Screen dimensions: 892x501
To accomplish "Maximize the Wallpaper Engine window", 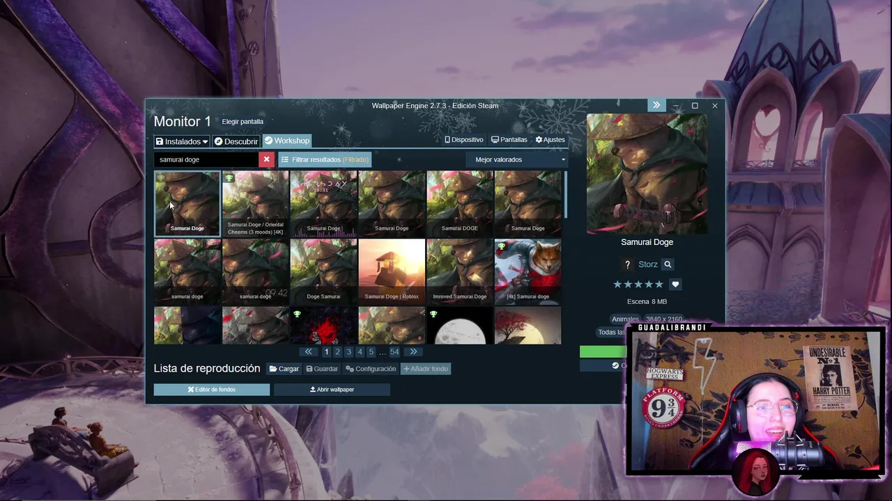I will click(x=695, y=106).
